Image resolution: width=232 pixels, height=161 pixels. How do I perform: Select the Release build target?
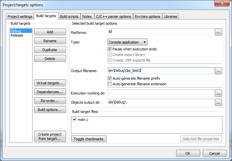pyautogui.click(x=17, y=35)
